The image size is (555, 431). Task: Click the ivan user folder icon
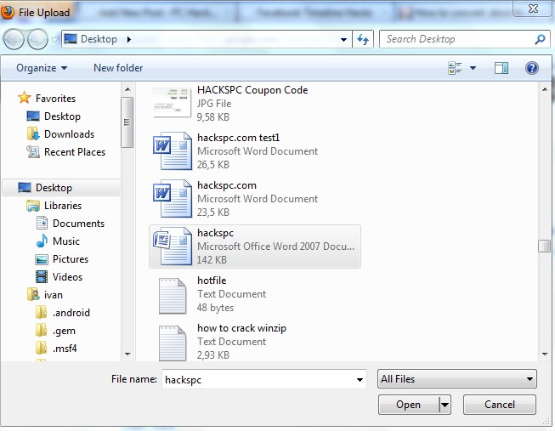(33, 295)
